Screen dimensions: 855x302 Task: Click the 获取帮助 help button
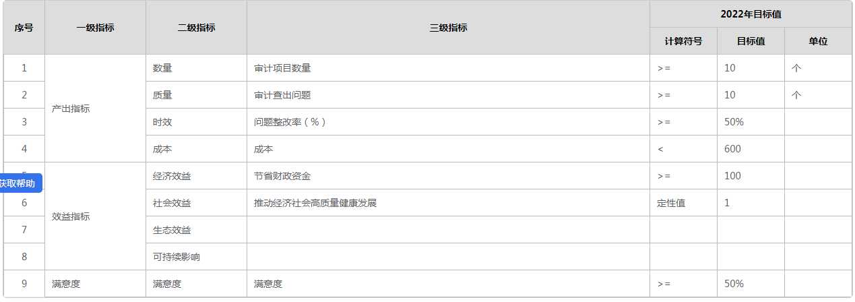click(x=18, y=183)
